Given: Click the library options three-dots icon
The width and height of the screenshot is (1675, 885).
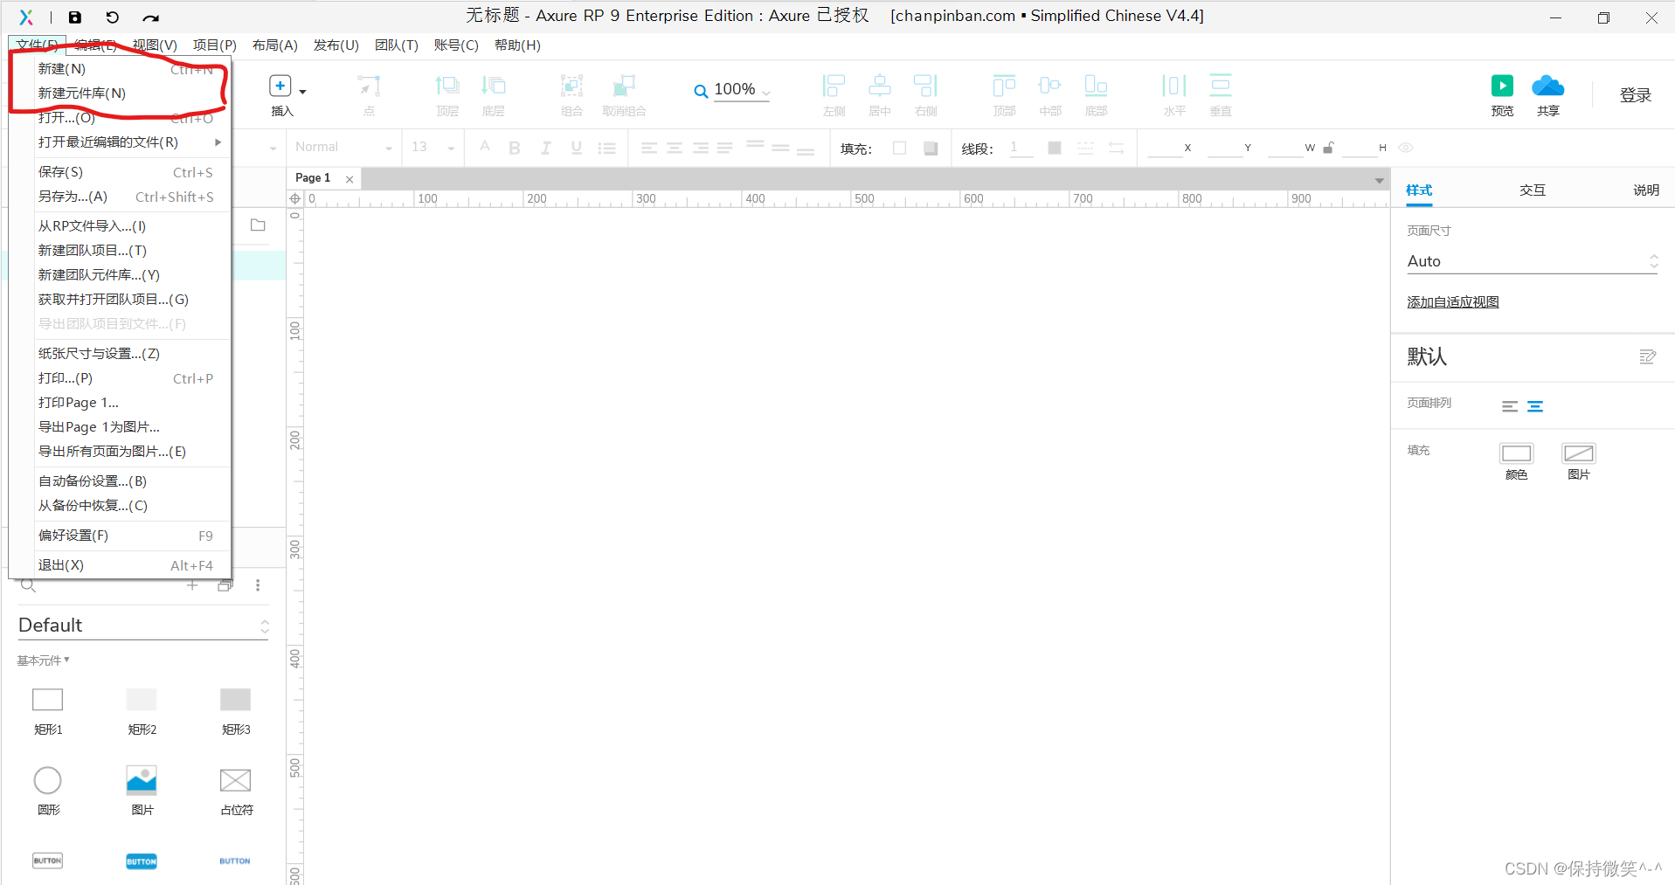Looking at the screenshot, I should pos(258,585).
